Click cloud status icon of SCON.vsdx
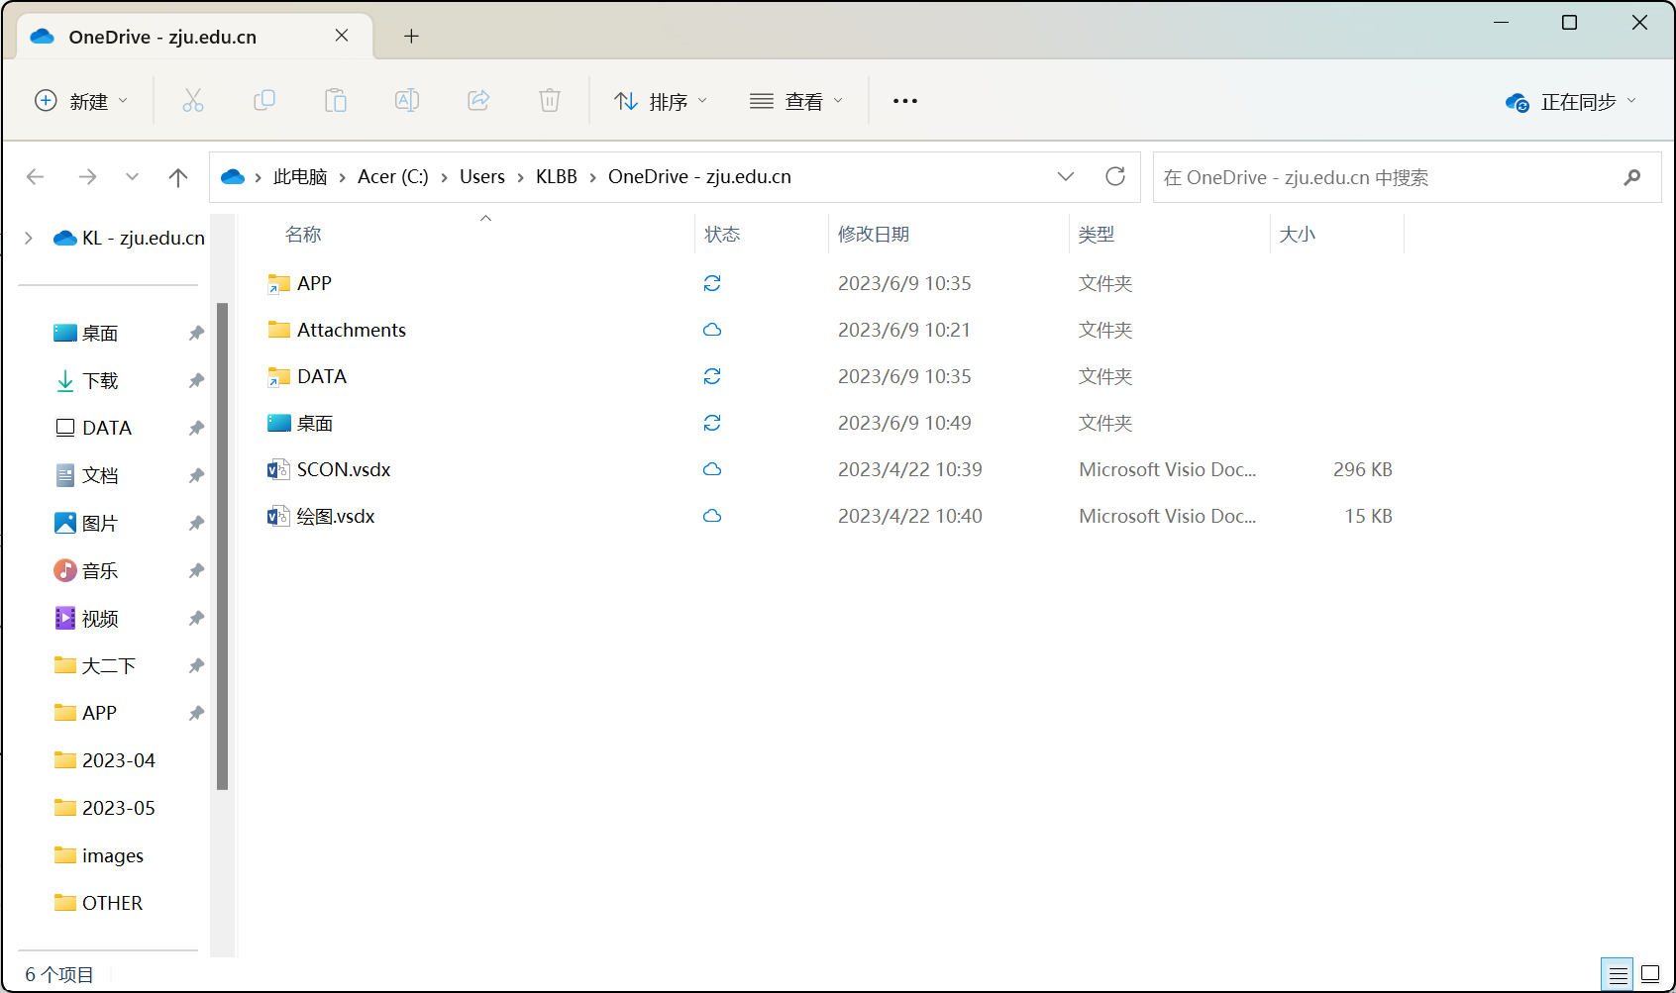Screen dimensions: 1676x993 click(x=712, y=469)
